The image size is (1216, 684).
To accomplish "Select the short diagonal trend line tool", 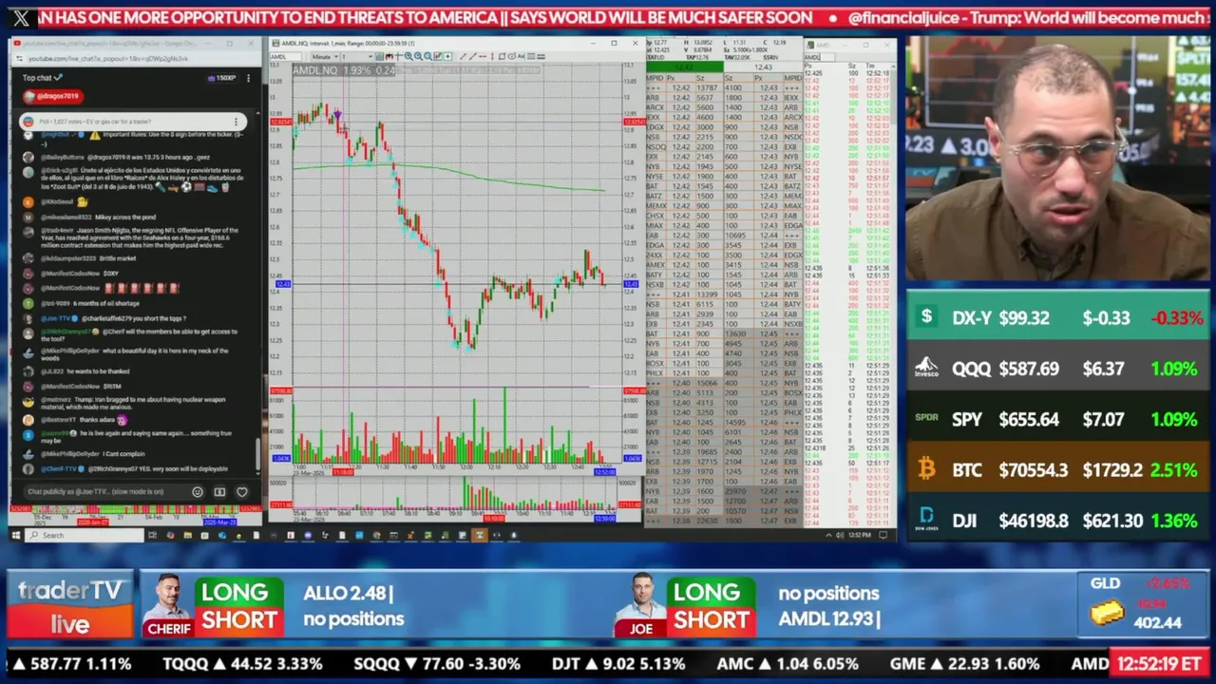I will tap(463, 56).
